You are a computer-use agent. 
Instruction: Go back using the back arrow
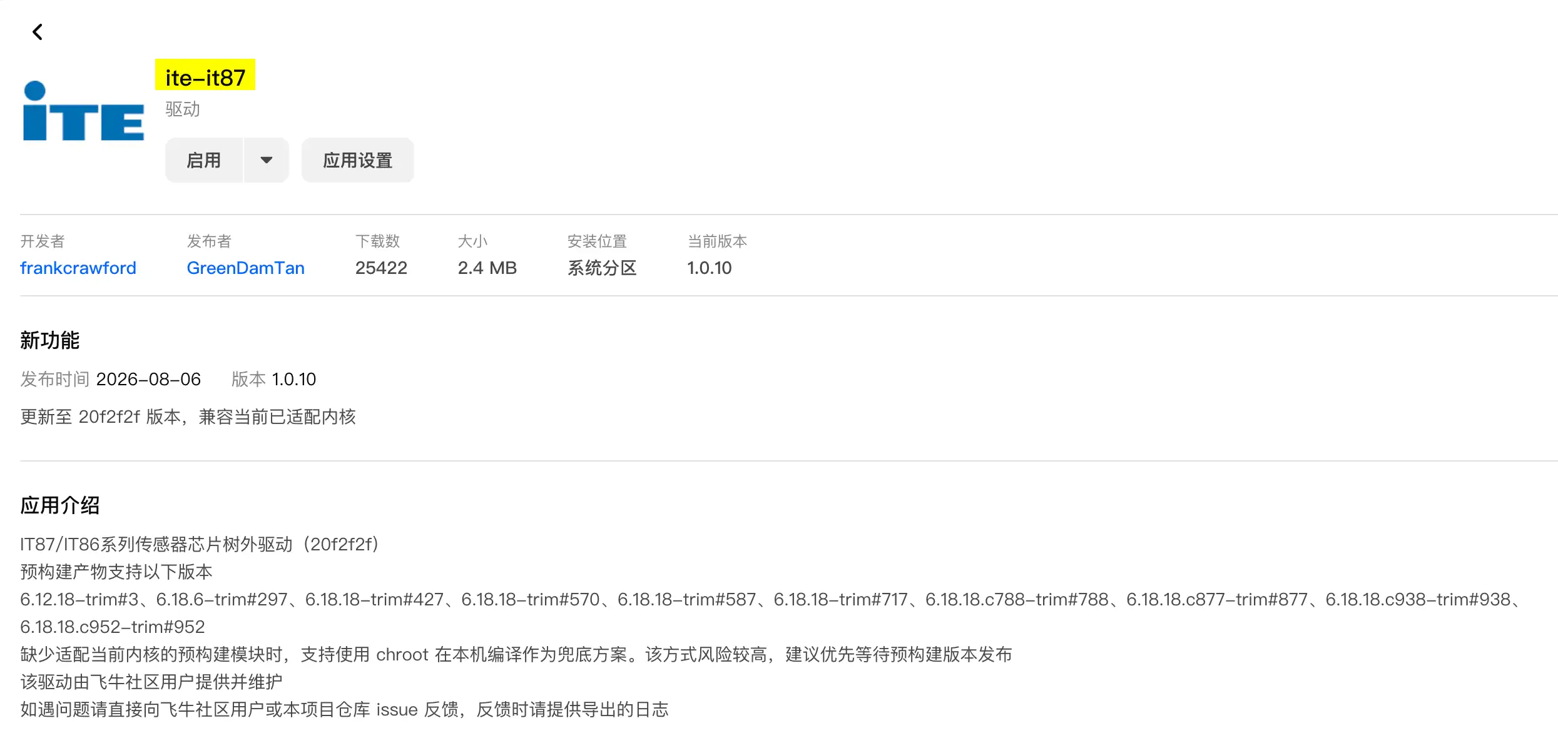tap(38, 32)
